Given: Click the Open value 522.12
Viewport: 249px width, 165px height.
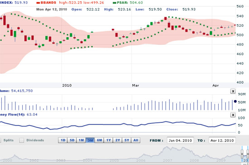Looking at the screenshot, I should click(x=93, y=10).
